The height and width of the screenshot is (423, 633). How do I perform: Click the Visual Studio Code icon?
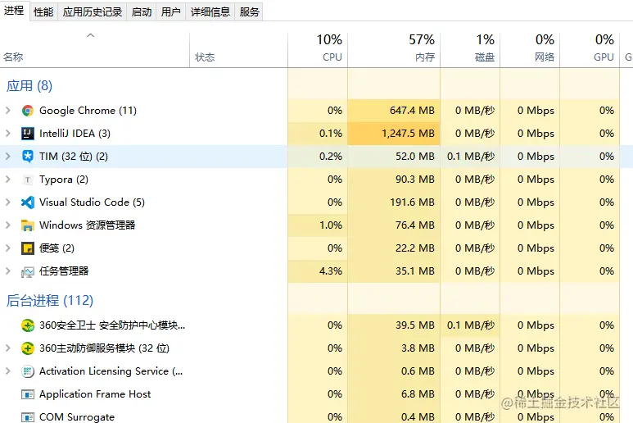[28, 202]
